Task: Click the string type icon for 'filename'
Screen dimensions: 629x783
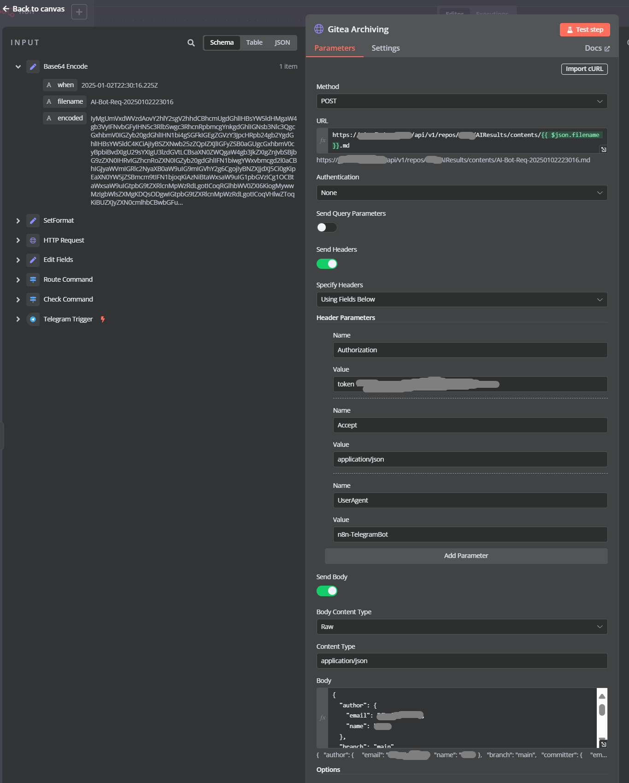Action: pyautogui.click(x=49, y=101)
